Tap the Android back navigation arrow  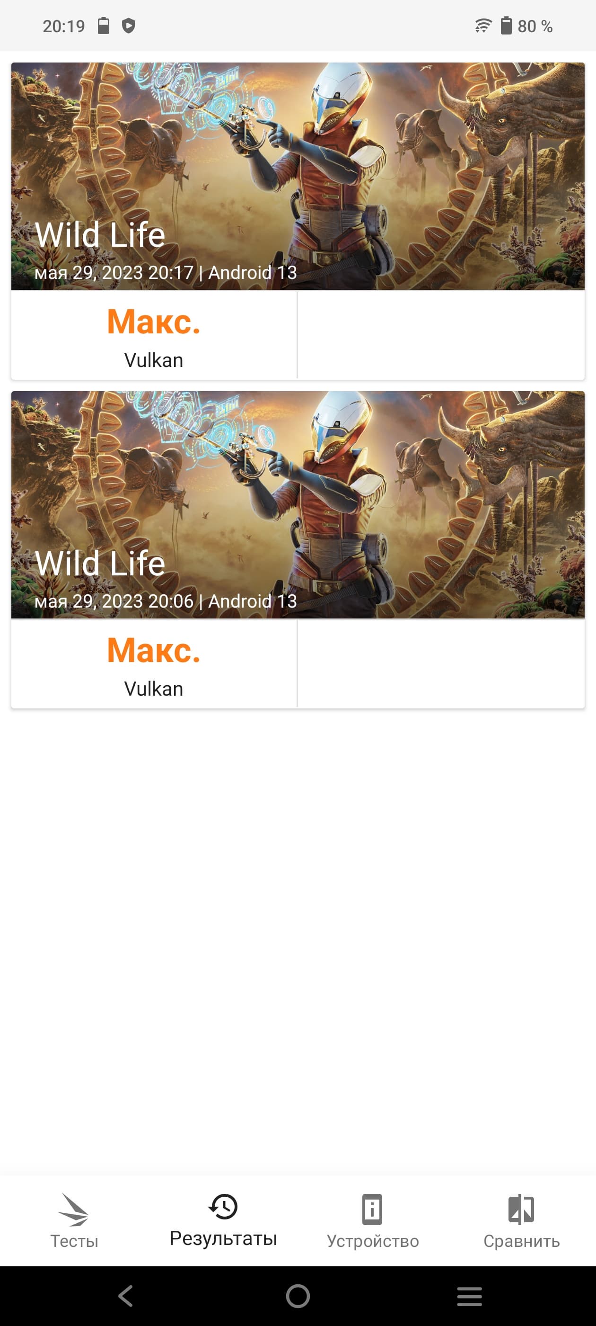click(x=126, y=1296)
